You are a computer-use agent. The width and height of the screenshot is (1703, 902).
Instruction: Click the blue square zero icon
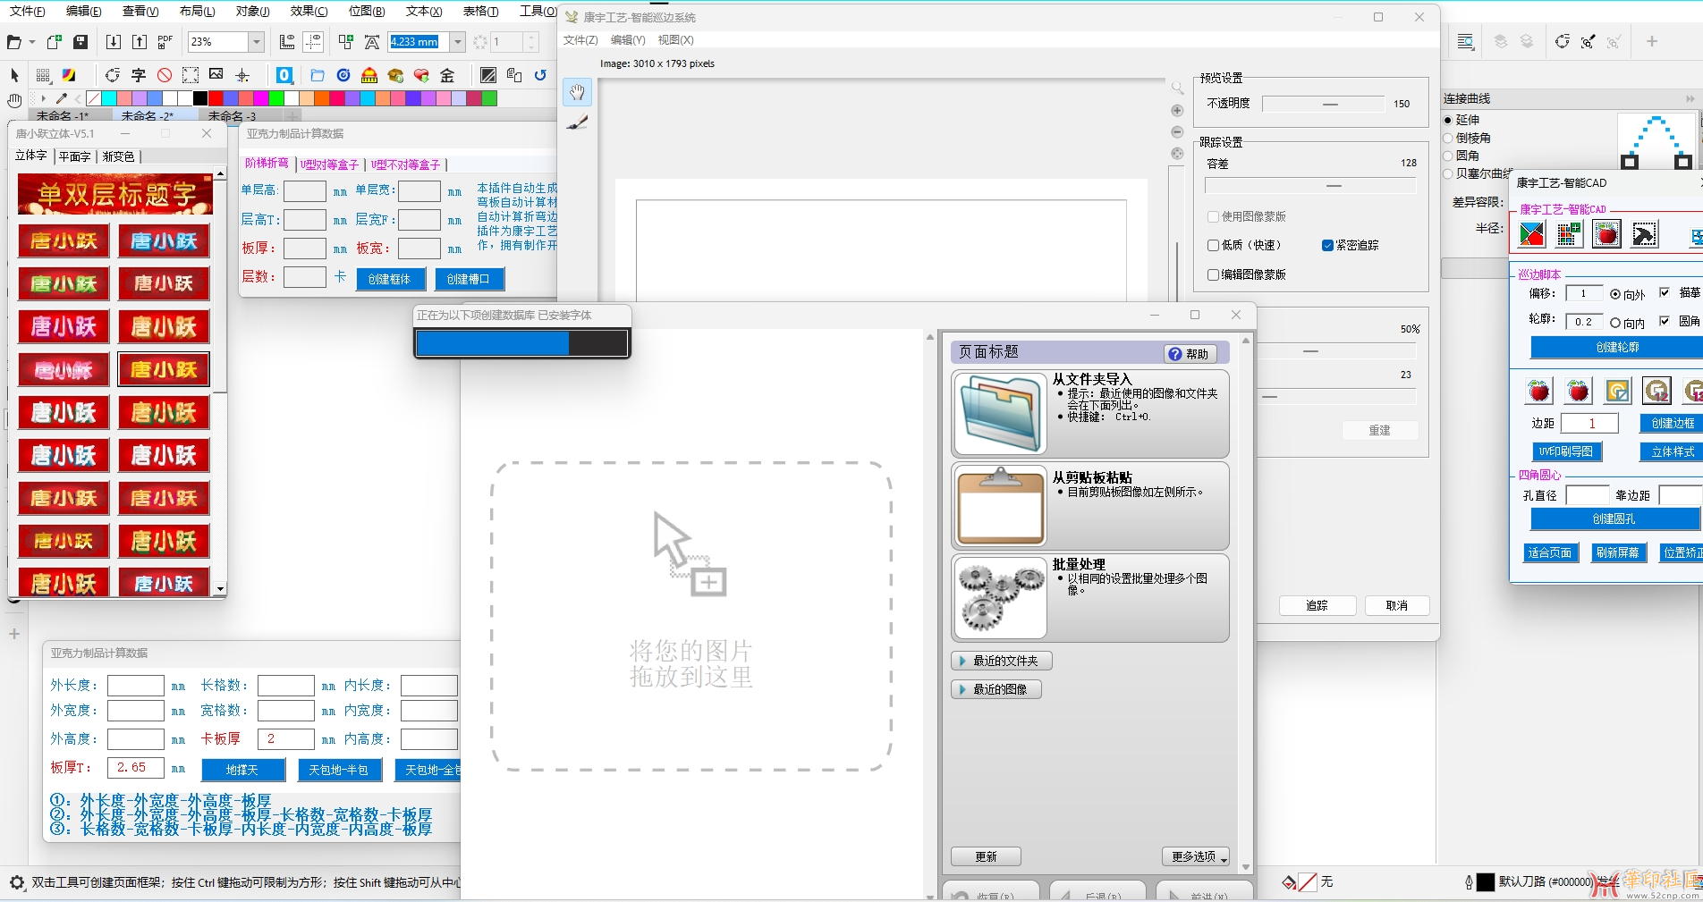(x=284, y=75)
